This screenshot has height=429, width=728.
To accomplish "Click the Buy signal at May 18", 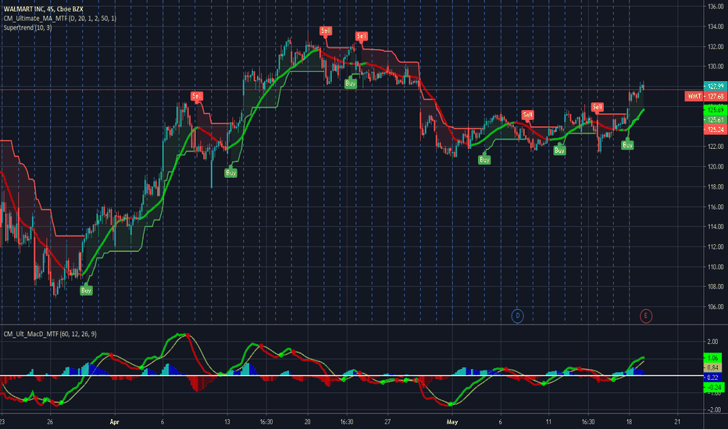I will (x=627, y=145).
